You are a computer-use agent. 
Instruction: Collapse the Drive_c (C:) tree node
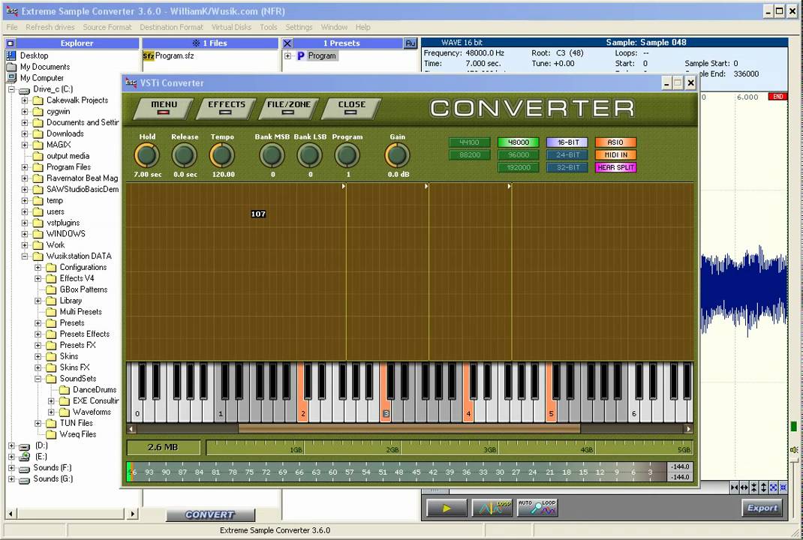[x=11, y=89]
